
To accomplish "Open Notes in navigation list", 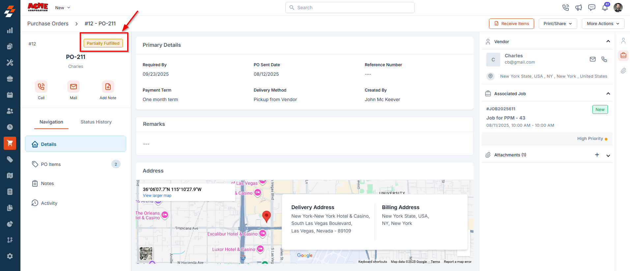I will point(75,183).
